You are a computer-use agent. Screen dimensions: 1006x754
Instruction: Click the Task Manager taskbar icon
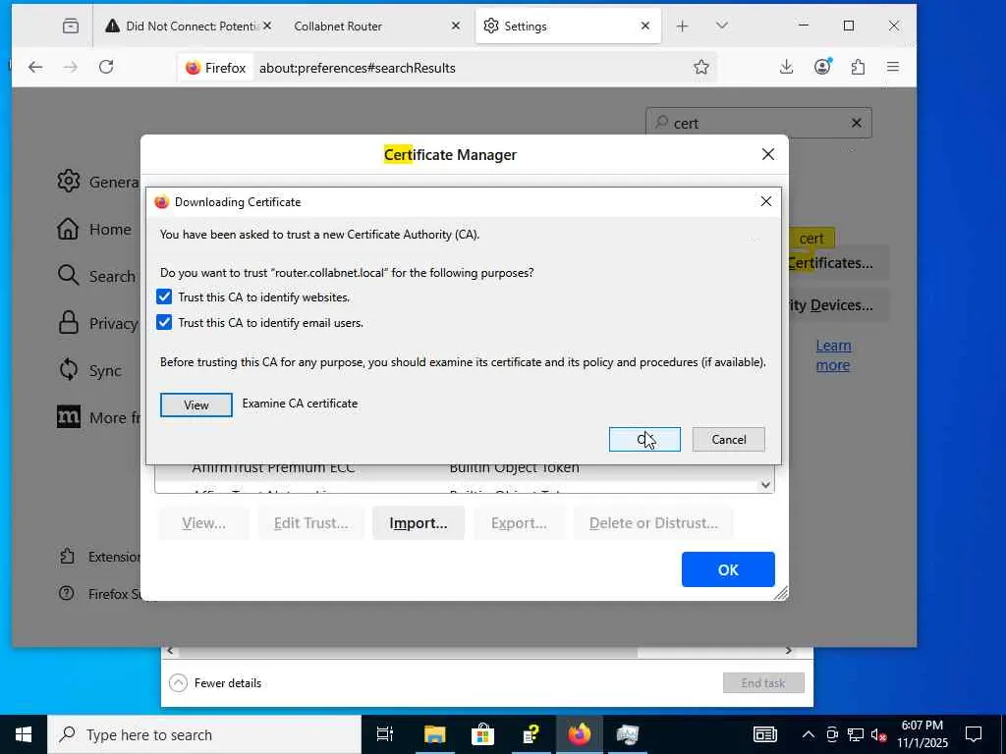[x=627, y=734]
